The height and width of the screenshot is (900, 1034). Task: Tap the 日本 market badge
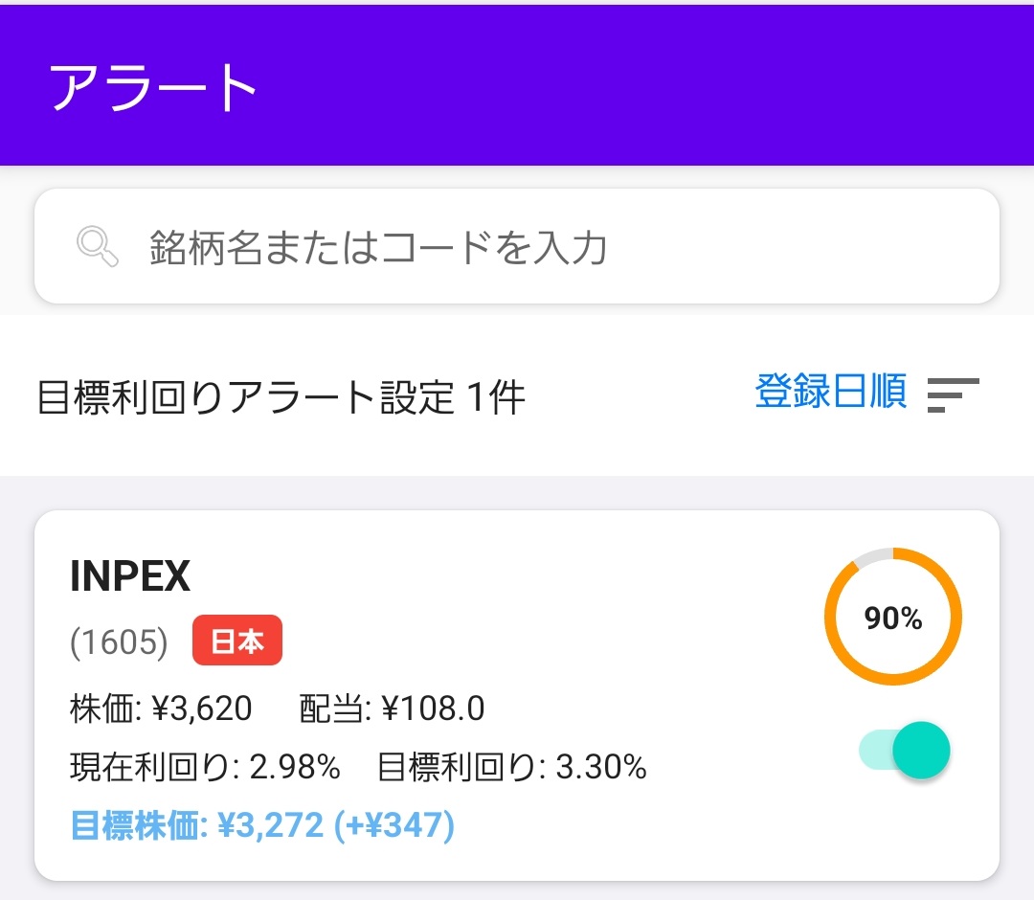coord(236,641)
